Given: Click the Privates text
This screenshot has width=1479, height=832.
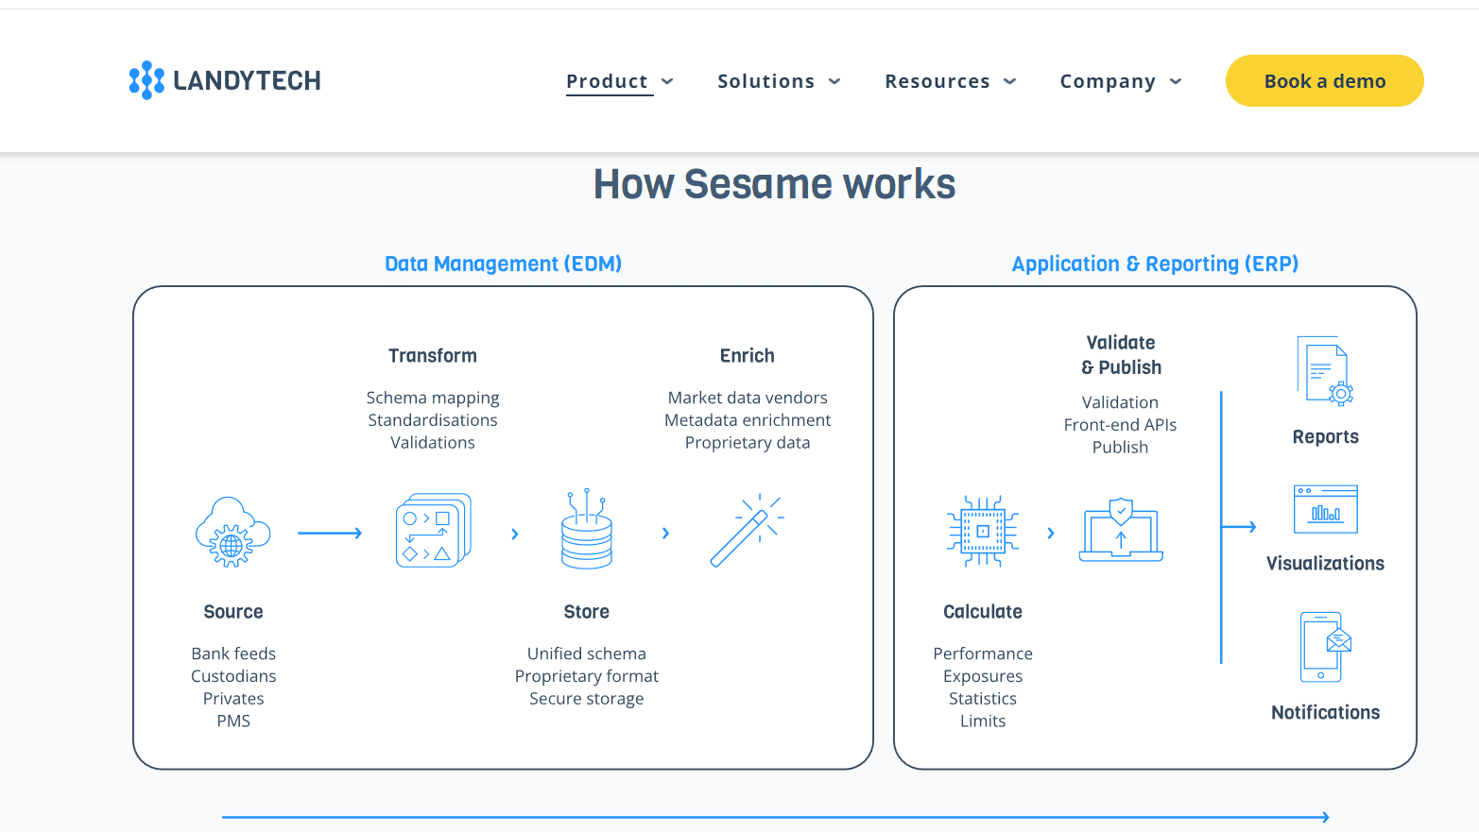Looking at the screenshot, I should [x=233, y=699].
